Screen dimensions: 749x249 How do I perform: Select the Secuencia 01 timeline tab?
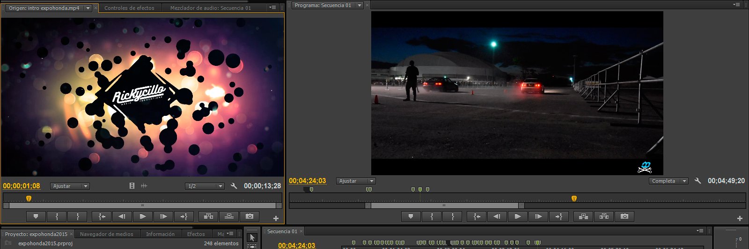[x=282, y=231]
